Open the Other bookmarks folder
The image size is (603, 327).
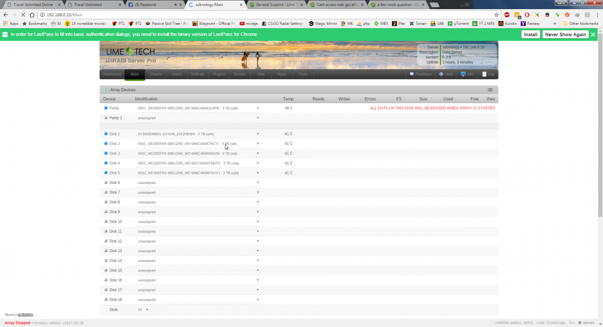(580, 24)
